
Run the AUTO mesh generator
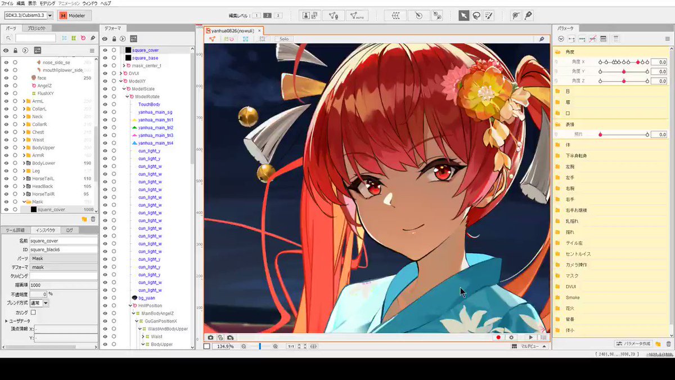356,16
